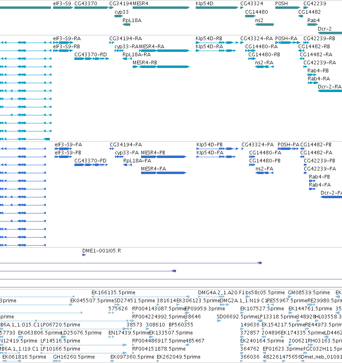Click the RpL18A gene label

132,21
